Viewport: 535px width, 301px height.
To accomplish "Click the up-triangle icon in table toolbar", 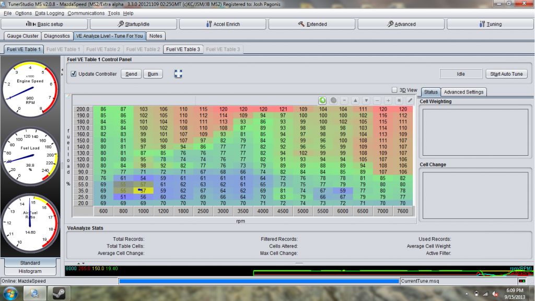I will point(355,100).
